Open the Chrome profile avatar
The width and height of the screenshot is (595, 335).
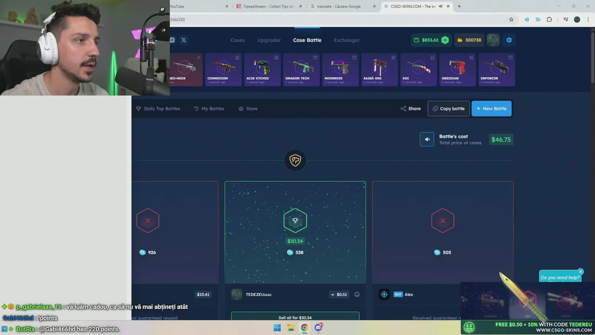click(577, 20)
